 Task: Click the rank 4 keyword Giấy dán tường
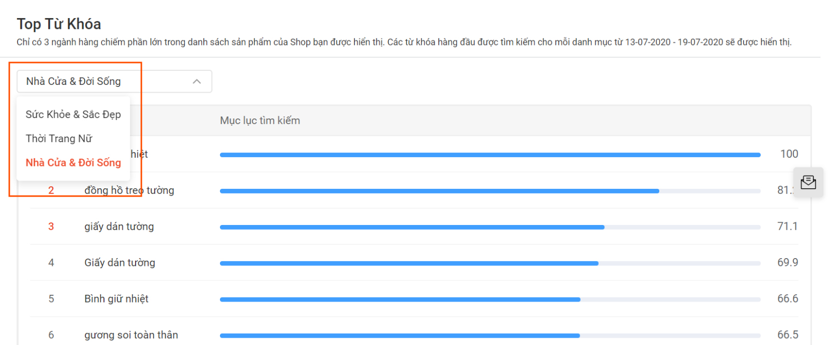(x=120, y=263)
